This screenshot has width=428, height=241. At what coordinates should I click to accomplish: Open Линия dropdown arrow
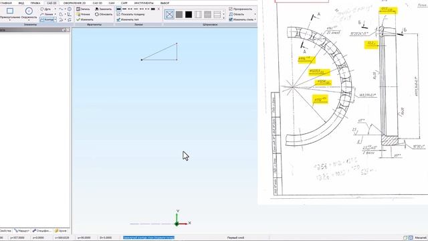(55, 14)
